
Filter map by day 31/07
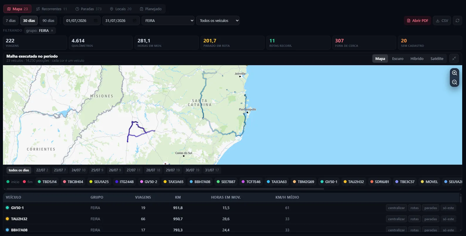pos(212,170)
